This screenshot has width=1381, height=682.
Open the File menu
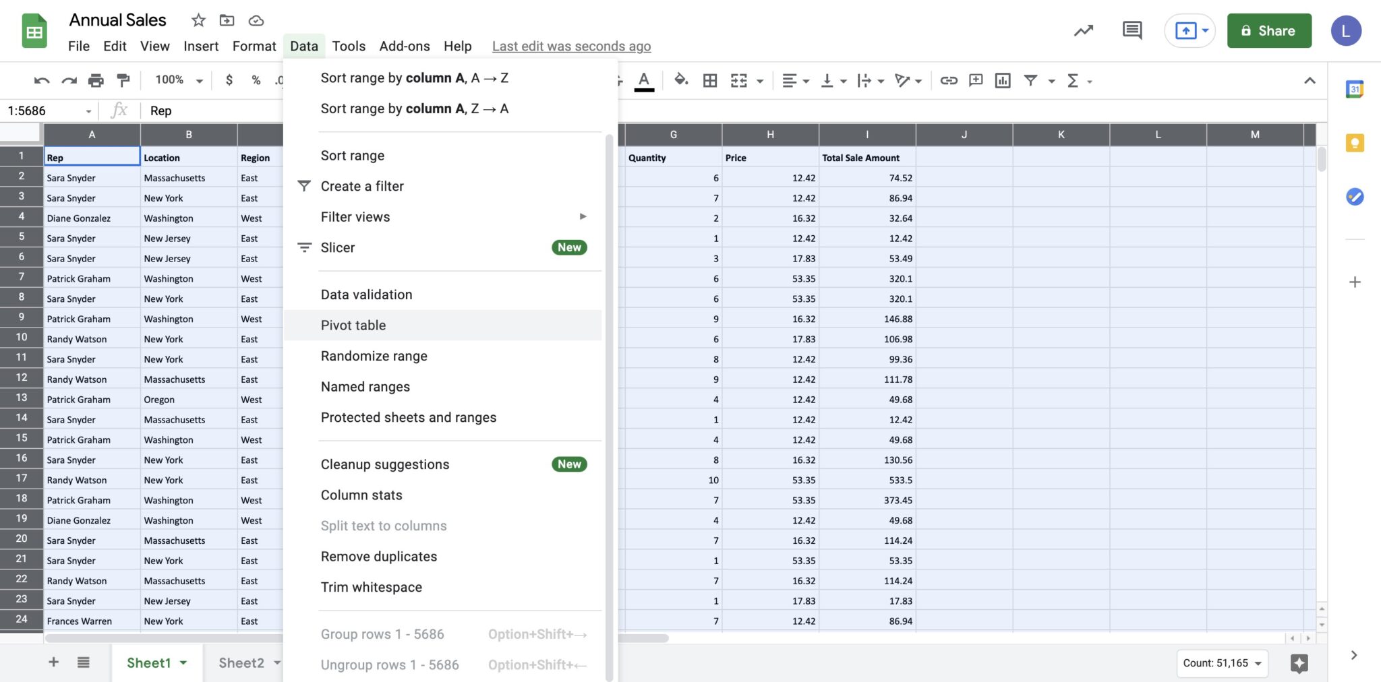coord(79,46)
